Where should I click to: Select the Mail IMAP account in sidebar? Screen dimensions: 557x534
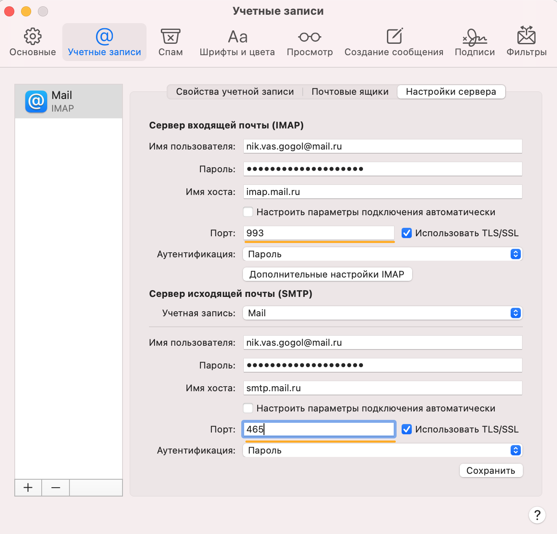69,101
